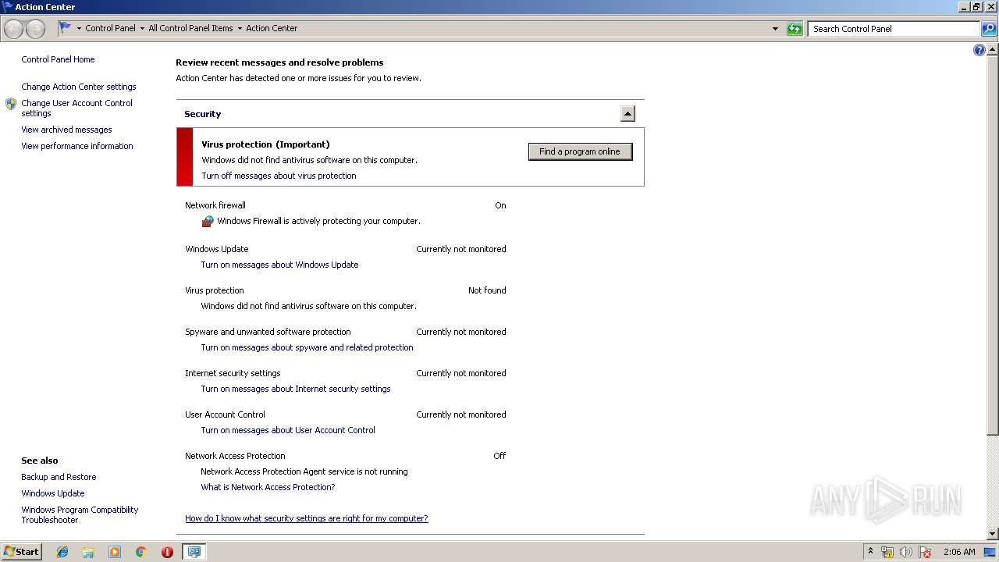Image resolution: width=999 pixels, height=562 pixels.
Task: Click the taskbar clock showing 2:06 AM
Action: click(x=959, y=552)
